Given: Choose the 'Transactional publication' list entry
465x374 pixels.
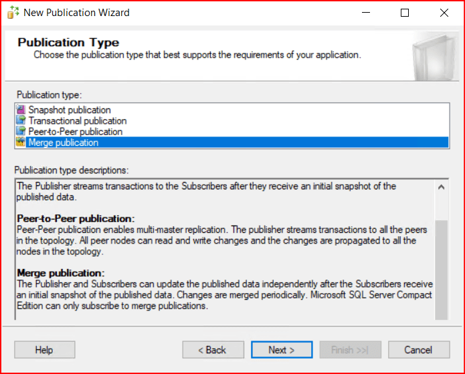Looking at the screenshot, I should (x=77, y=120).
